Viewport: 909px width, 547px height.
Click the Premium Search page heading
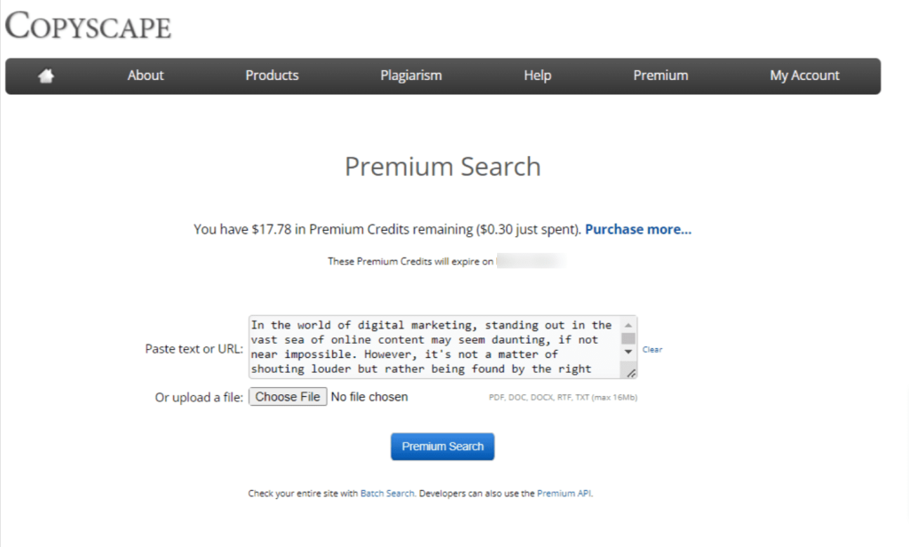coord(442,166)
